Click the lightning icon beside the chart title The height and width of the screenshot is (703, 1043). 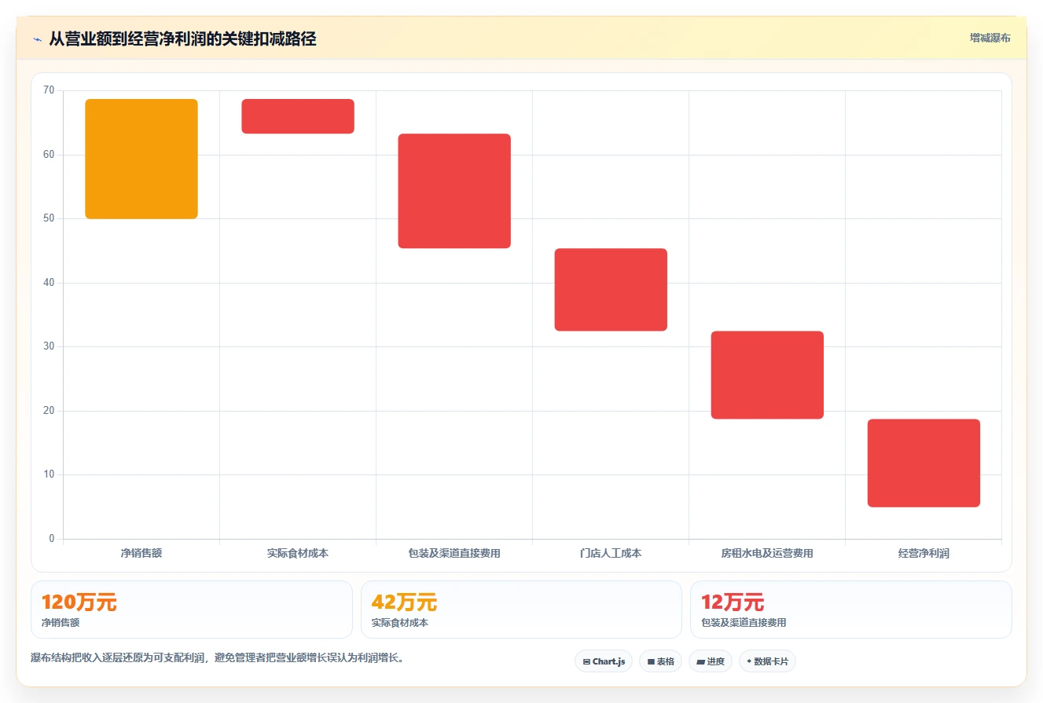tap(37, 39)
